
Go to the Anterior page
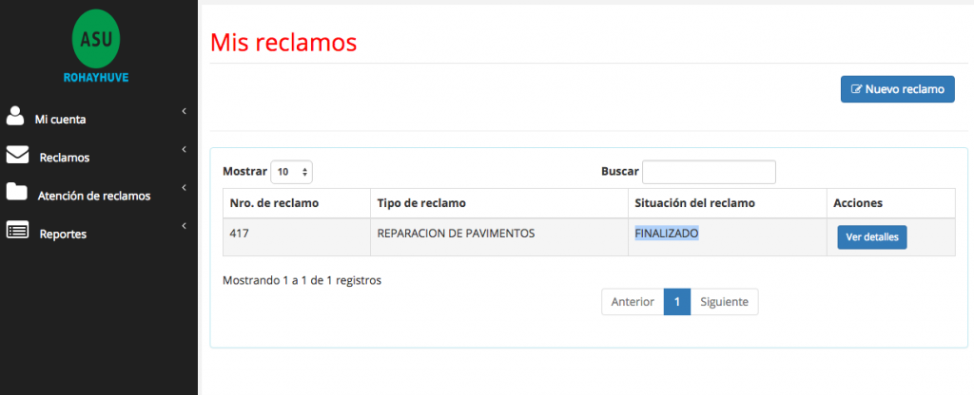[x=633, y=302]
